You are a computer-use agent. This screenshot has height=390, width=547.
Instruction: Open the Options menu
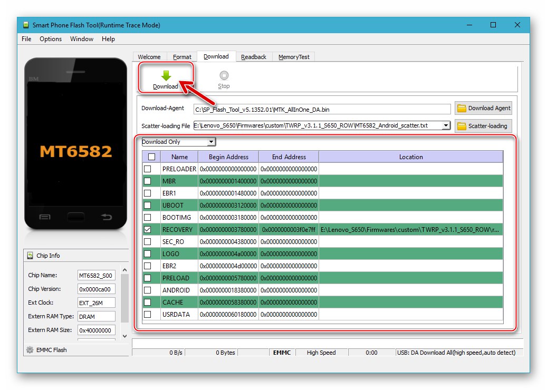pos(51,38)
